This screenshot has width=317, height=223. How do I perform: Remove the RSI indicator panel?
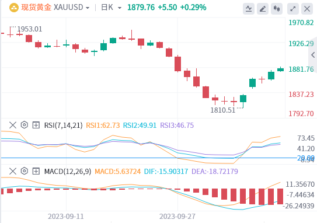[13, 125]
